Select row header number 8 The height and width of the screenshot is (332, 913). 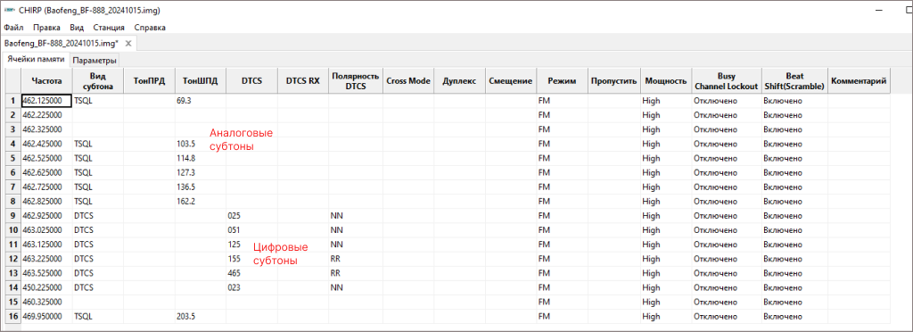point(12,202)
